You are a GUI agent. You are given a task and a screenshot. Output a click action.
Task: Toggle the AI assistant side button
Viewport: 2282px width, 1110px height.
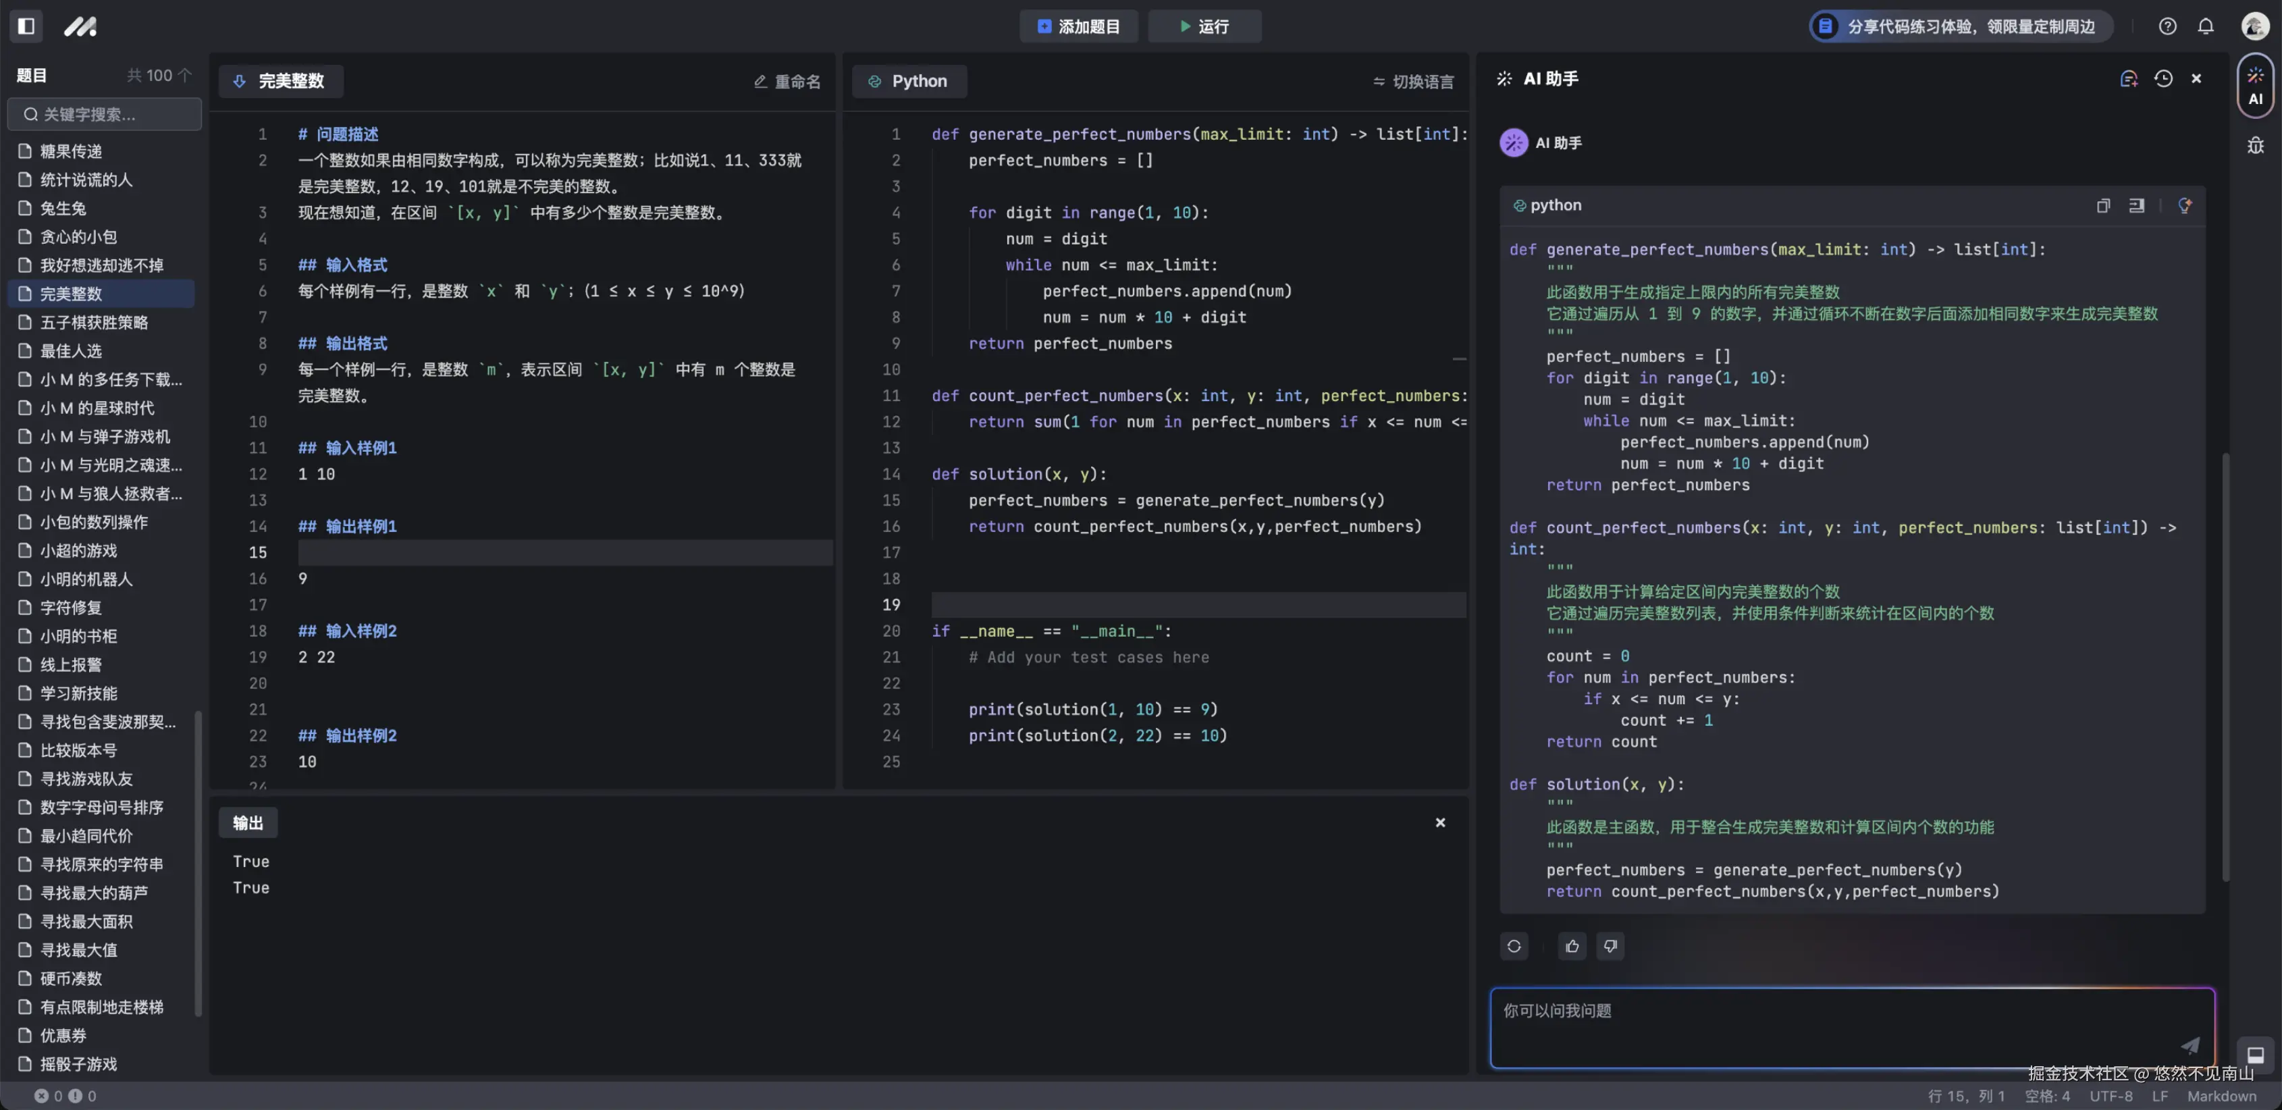click(2256, 86)
